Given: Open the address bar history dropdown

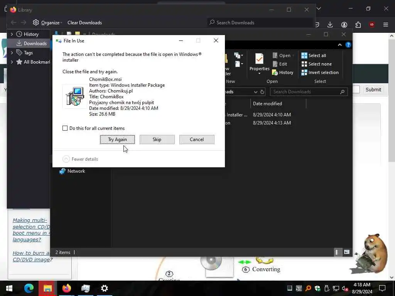Looking at the screenshot, I should pos(256,92).
